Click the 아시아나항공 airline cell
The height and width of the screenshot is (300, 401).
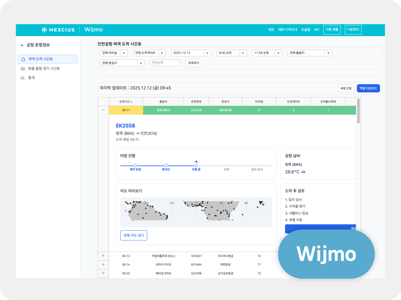226,256
